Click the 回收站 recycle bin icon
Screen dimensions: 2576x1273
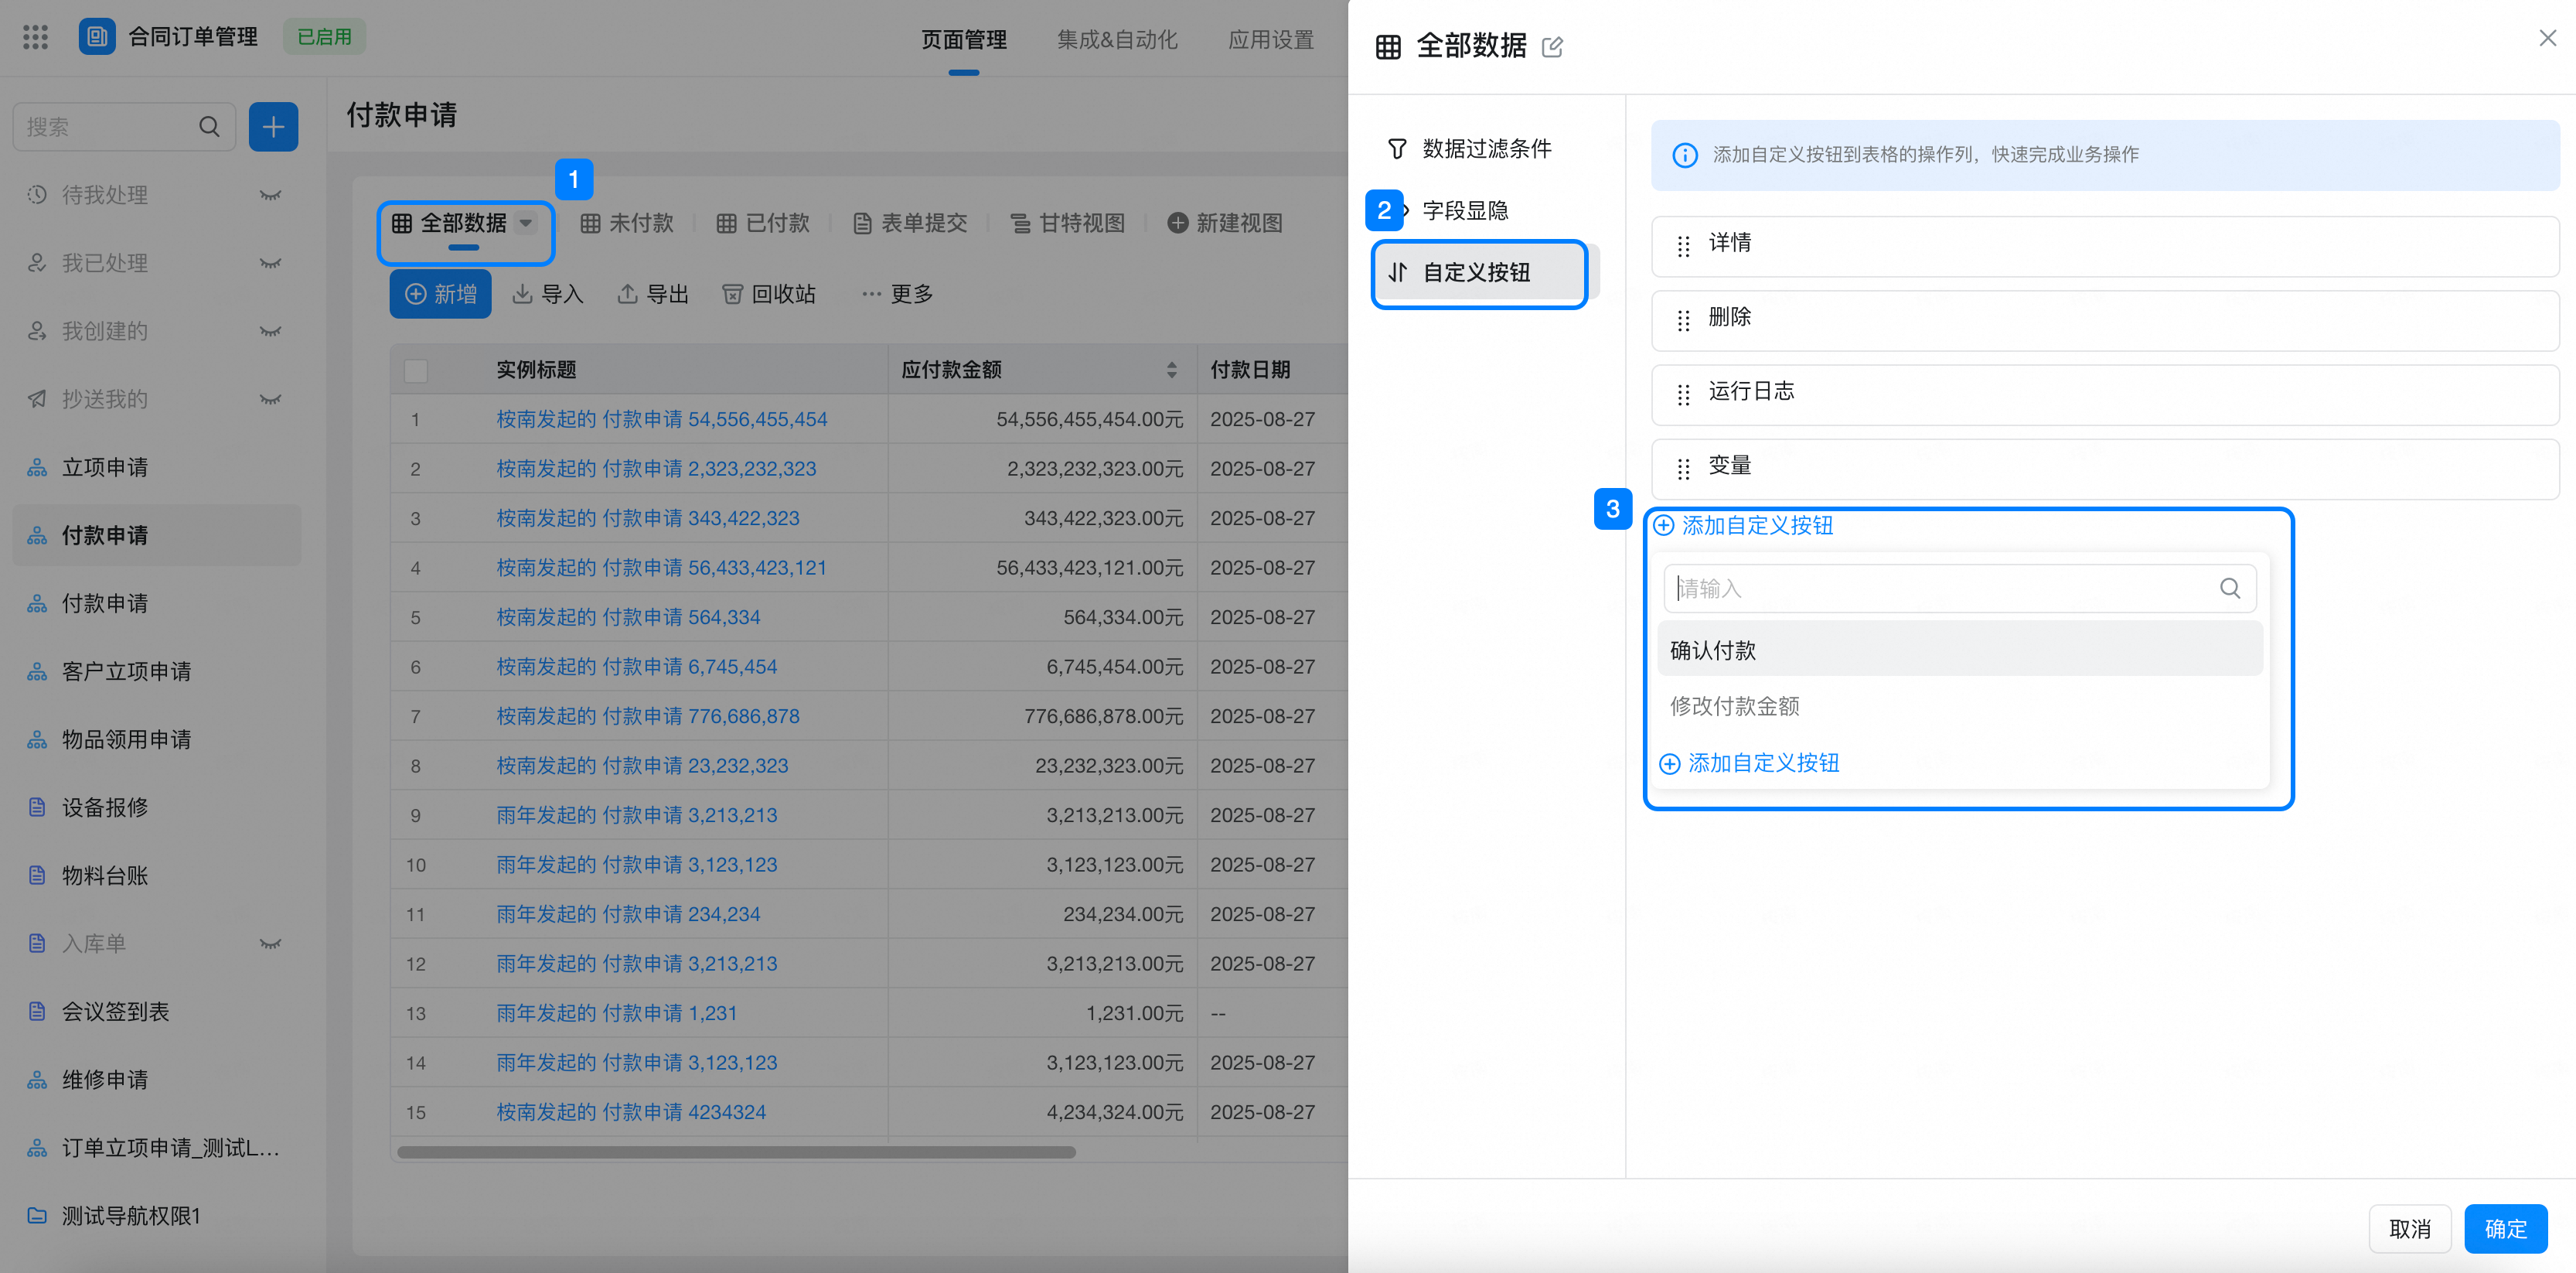point(733,294)
